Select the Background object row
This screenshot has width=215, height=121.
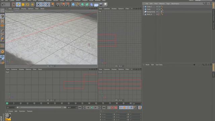(x=151, y=12)
